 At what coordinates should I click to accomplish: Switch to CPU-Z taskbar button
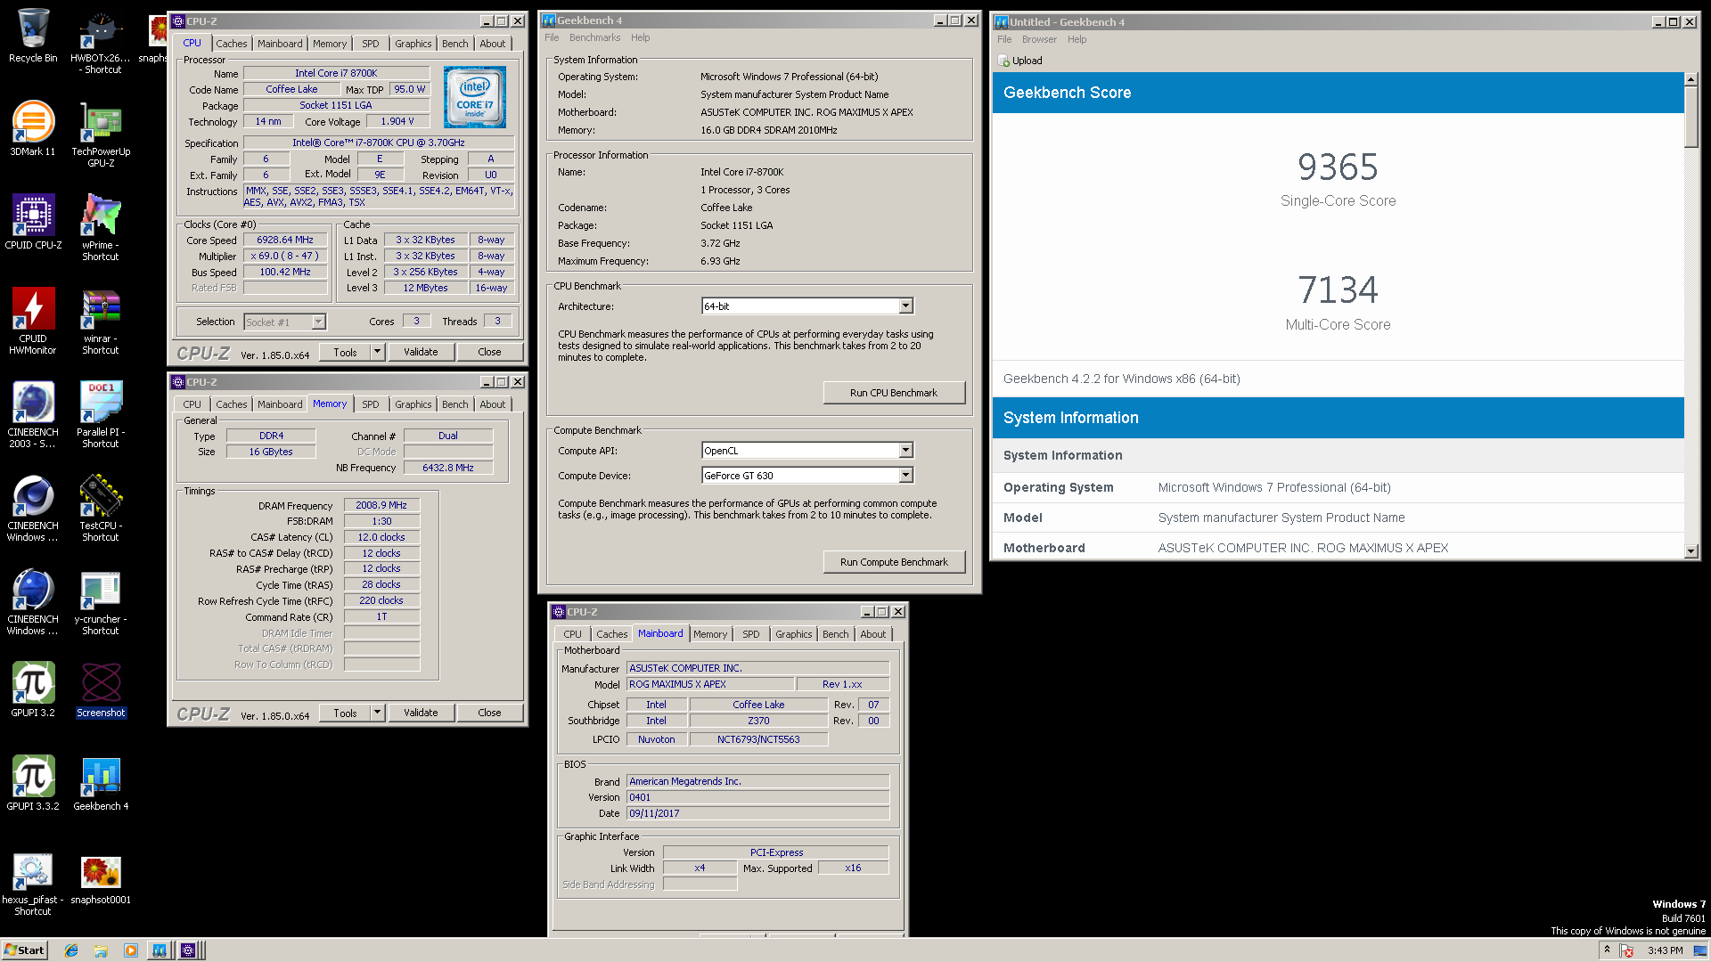[x=189, y=950]
